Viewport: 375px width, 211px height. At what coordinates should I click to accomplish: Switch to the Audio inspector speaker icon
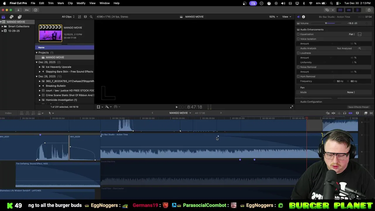(x=299, y=17)
